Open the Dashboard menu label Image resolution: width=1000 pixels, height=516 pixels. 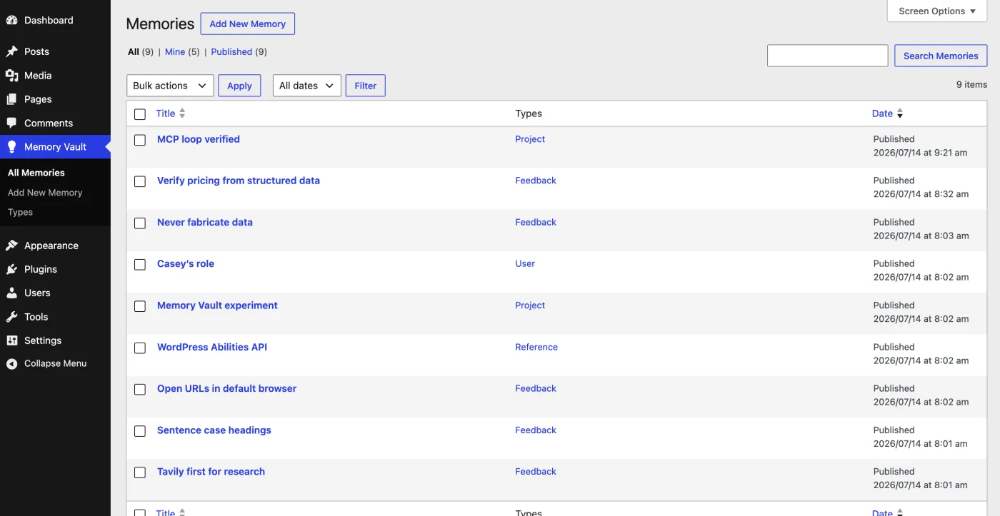coord(49,20)
